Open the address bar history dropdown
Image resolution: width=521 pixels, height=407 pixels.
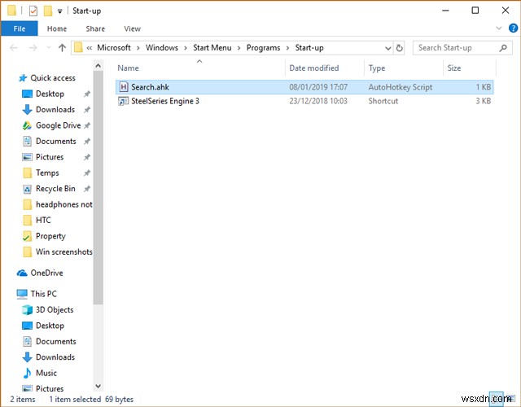[x=387, y=48]
